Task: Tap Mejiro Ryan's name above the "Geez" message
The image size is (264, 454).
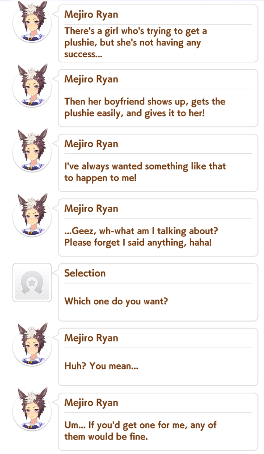Action: 91,209
